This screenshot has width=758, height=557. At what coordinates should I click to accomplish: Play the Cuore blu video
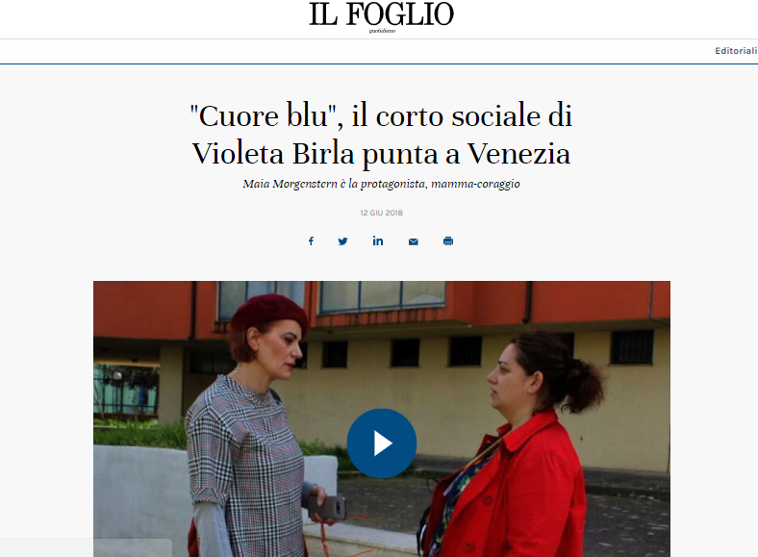click(382, 443)
